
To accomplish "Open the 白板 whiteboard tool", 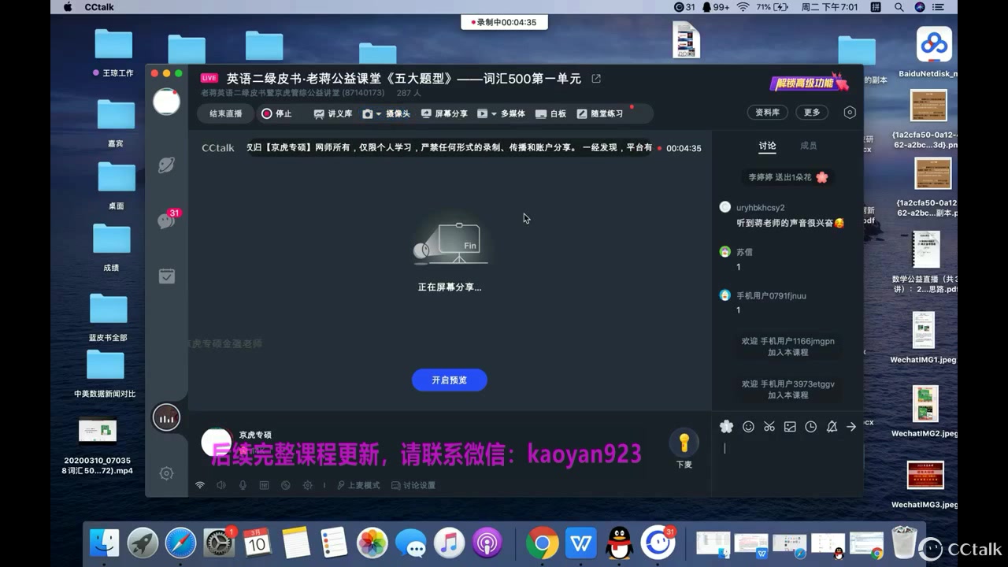I will (550, 113).
